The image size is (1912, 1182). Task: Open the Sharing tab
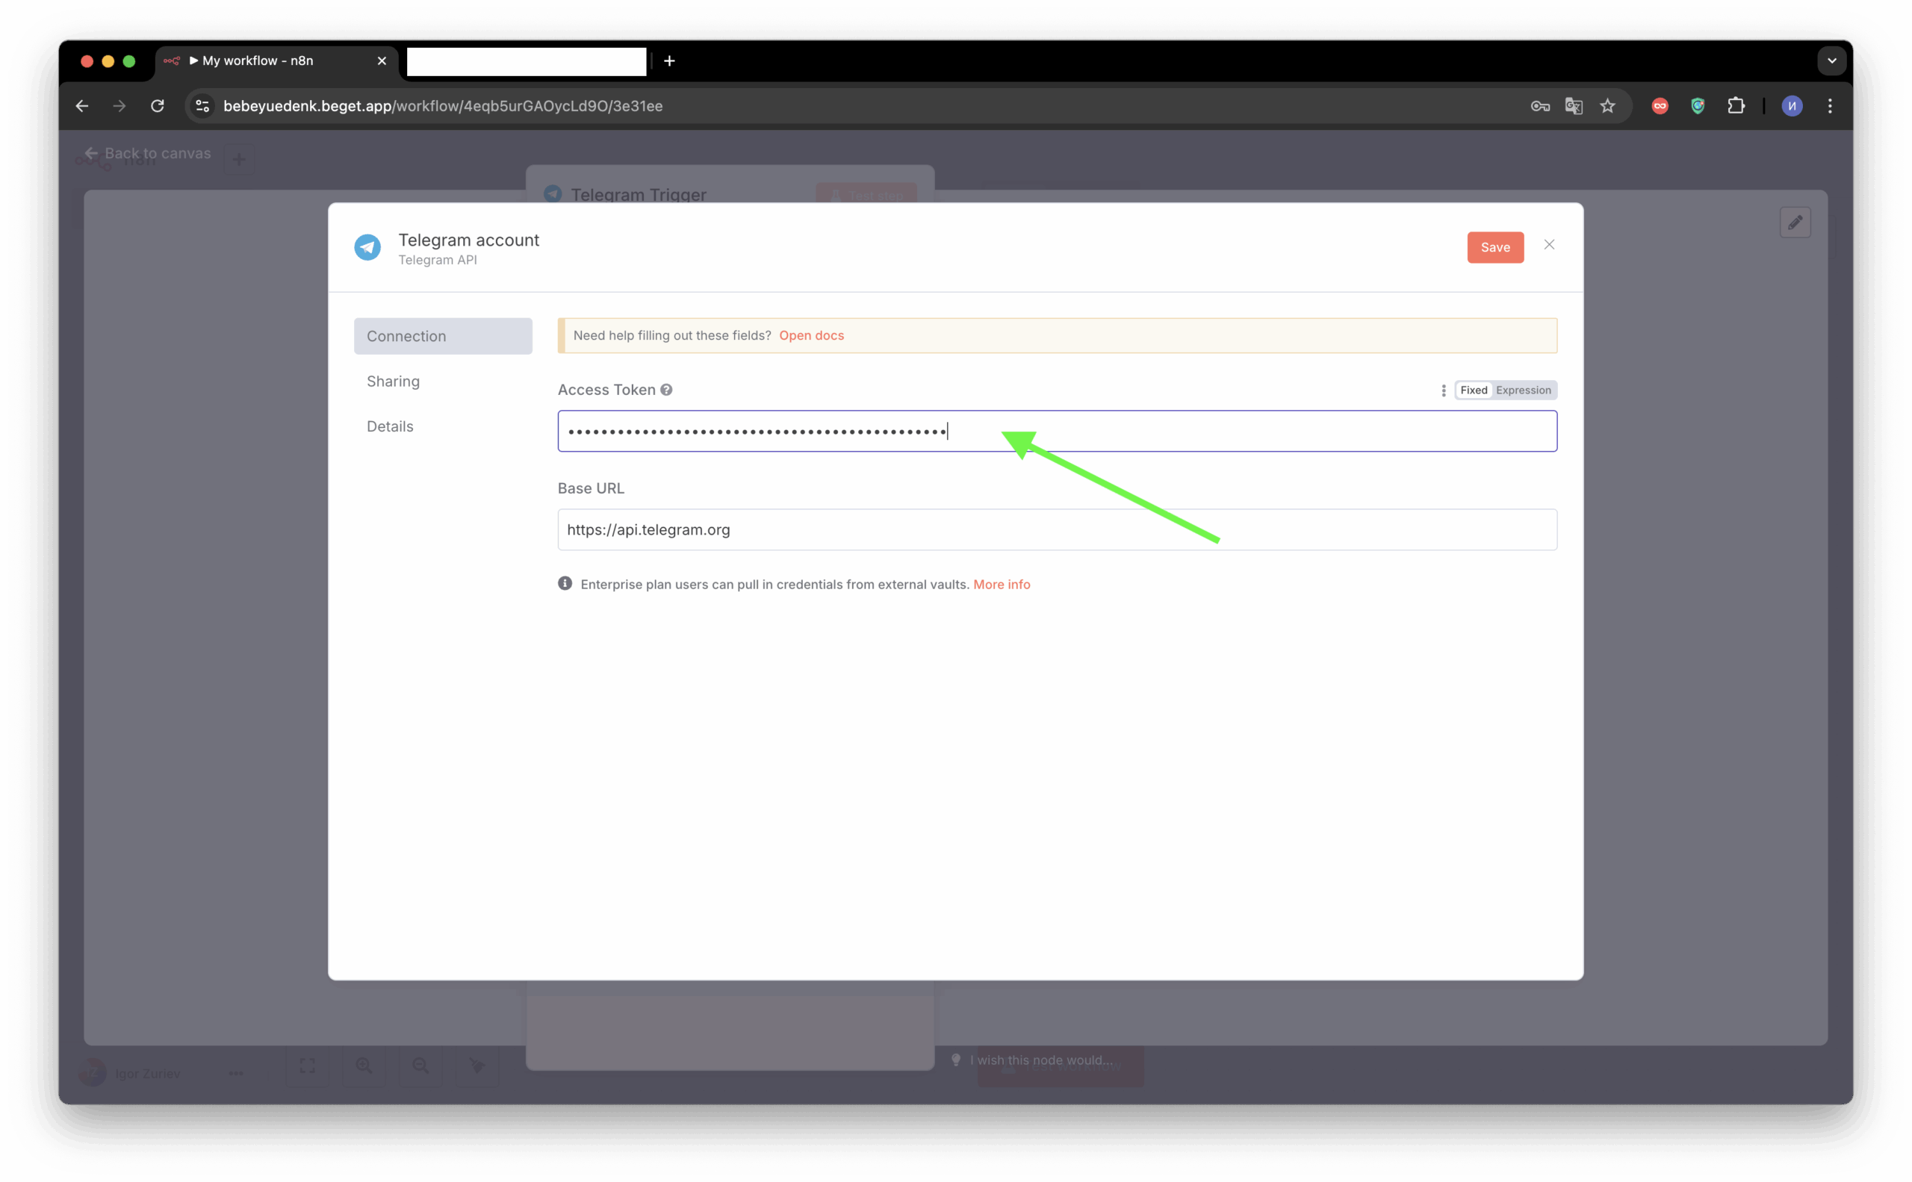(394, 382)
